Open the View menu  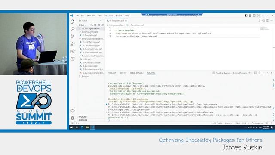click(x=99, y=15)
